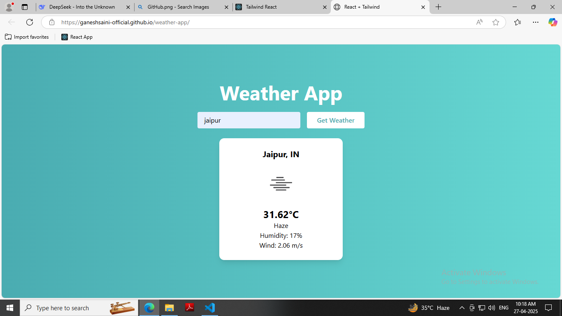Click the Read aloud icon
This screenshot has height=316, width=562.
pyautogui.click(x=479, y=22)
